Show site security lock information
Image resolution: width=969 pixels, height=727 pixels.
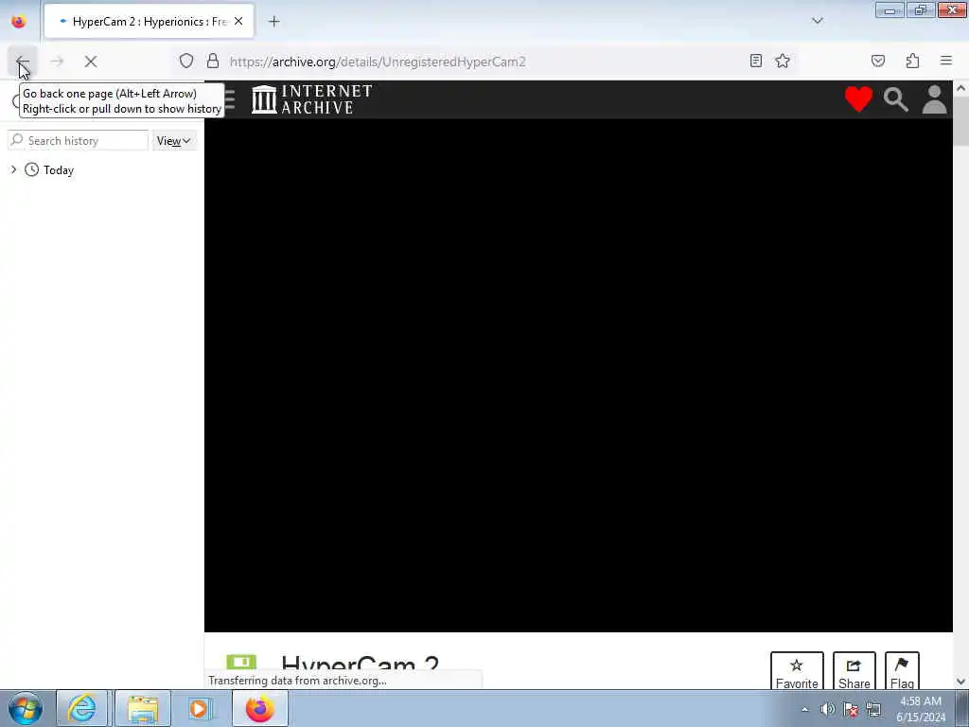tap(213, 61)
